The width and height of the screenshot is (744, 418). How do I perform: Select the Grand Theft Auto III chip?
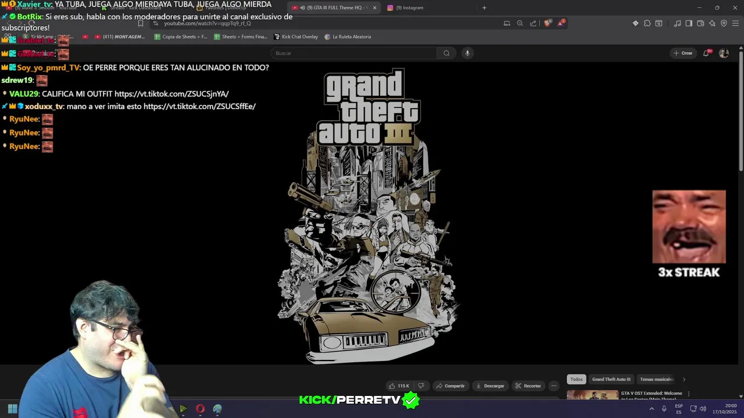coord(611,380)
